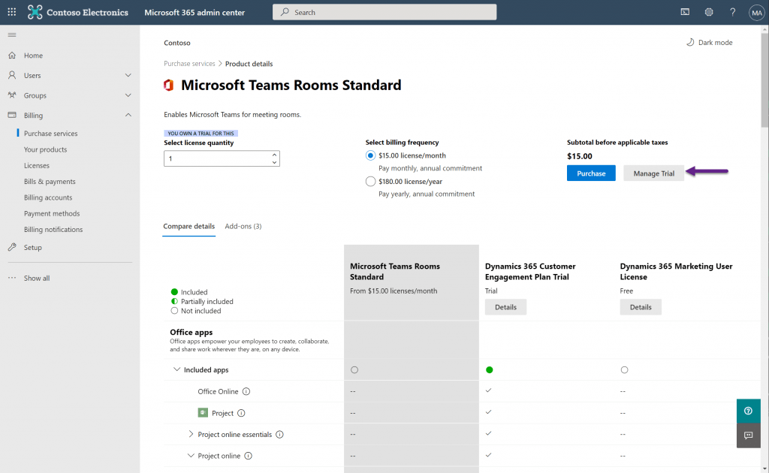
Task: Open Cloud Shell terminal icon in header
Action: [x=685, y=12]
